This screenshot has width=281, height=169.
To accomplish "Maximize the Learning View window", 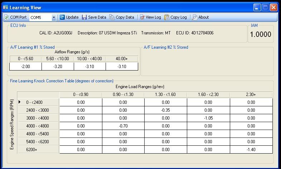I will pyautogui.click(x=265, y=7).
